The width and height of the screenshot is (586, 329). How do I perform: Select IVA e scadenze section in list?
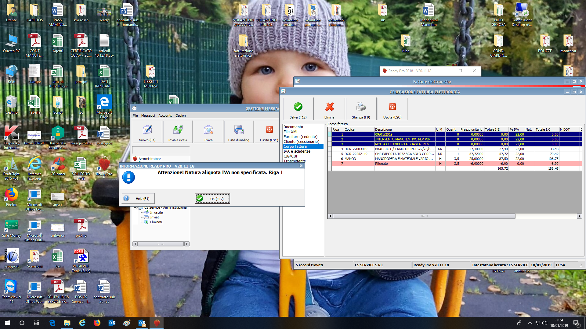[297, 151]
